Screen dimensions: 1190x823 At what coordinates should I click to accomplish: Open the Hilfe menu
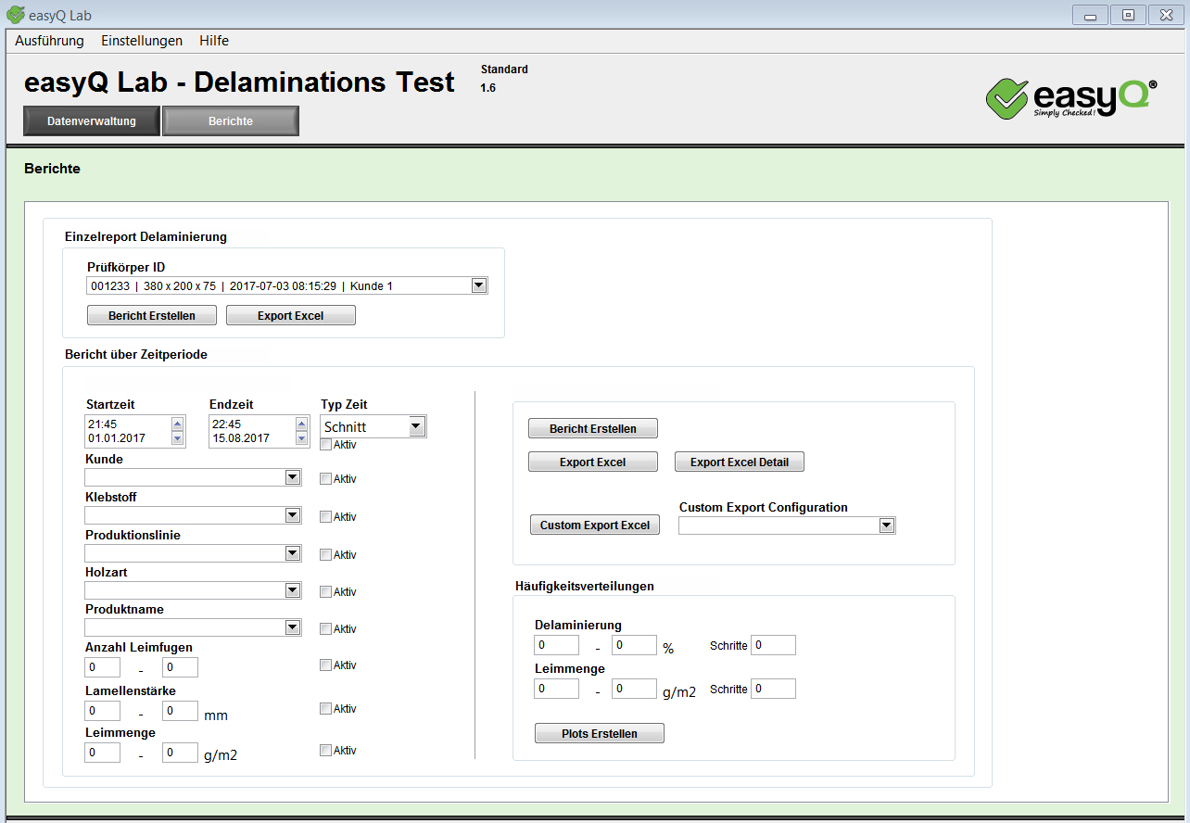(214, 41)
